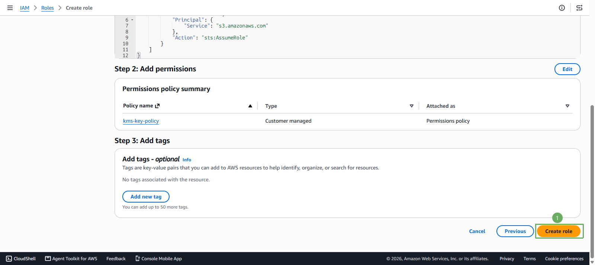Click the "sts:AssumeRole" action value
Image resolution: width=595 pixels, height=265 pixels.
225,38
